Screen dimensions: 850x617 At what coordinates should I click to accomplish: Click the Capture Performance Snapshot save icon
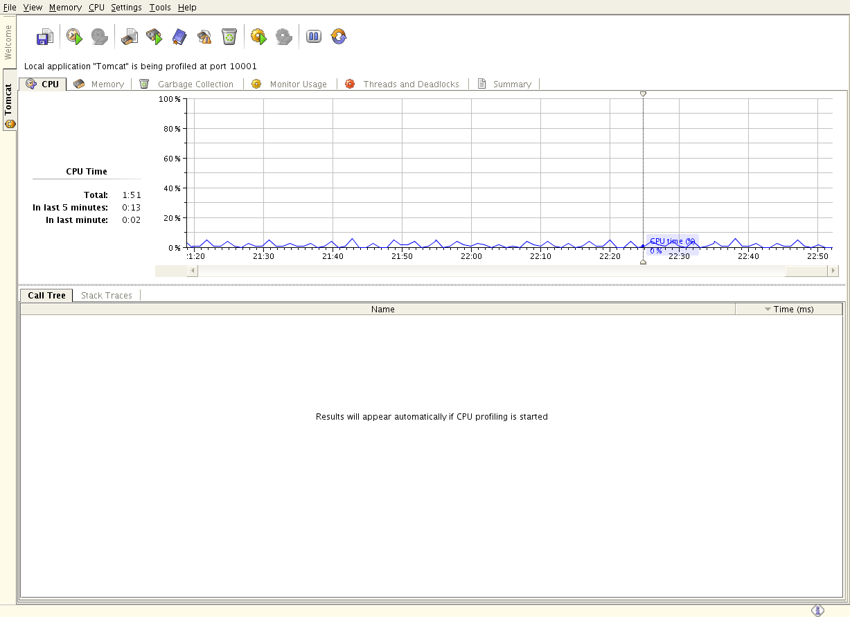(45, 37)
